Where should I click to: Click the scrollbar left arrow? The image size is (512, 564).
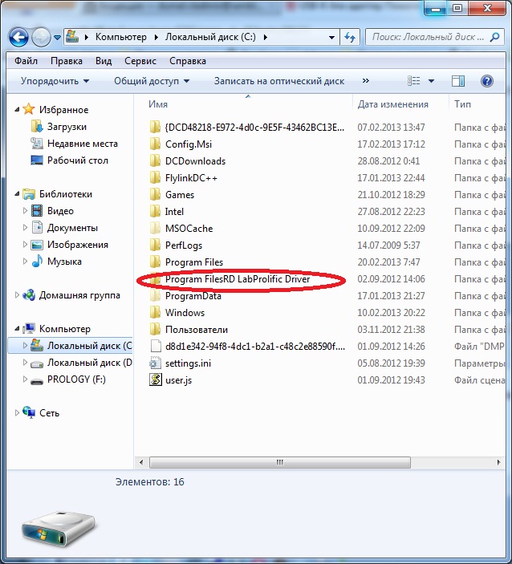click(x=141, y=462)
